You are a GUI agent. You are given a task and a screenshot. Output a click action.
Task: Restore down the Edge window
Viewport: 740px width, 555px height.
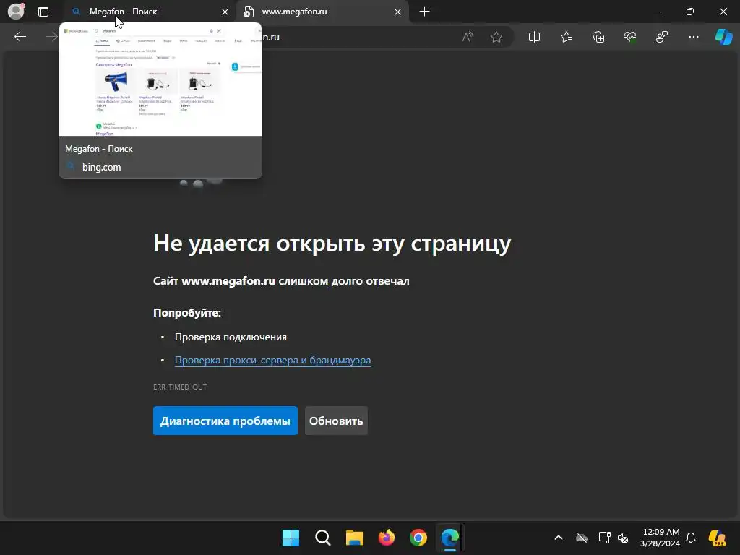click(x=690, y=12)
